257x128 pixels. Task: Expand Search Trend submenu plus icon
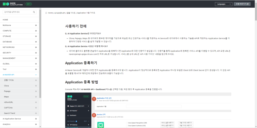36,113
